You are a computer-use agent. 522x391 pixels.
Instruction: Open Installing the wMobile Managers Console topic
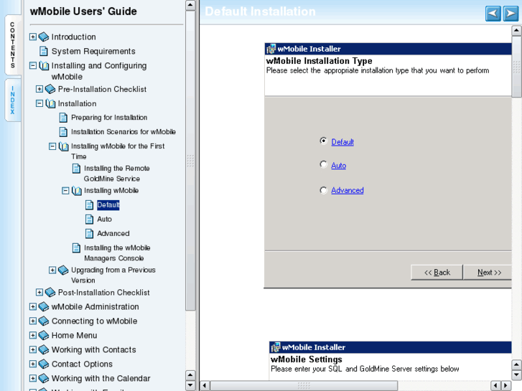pos(117,253)
